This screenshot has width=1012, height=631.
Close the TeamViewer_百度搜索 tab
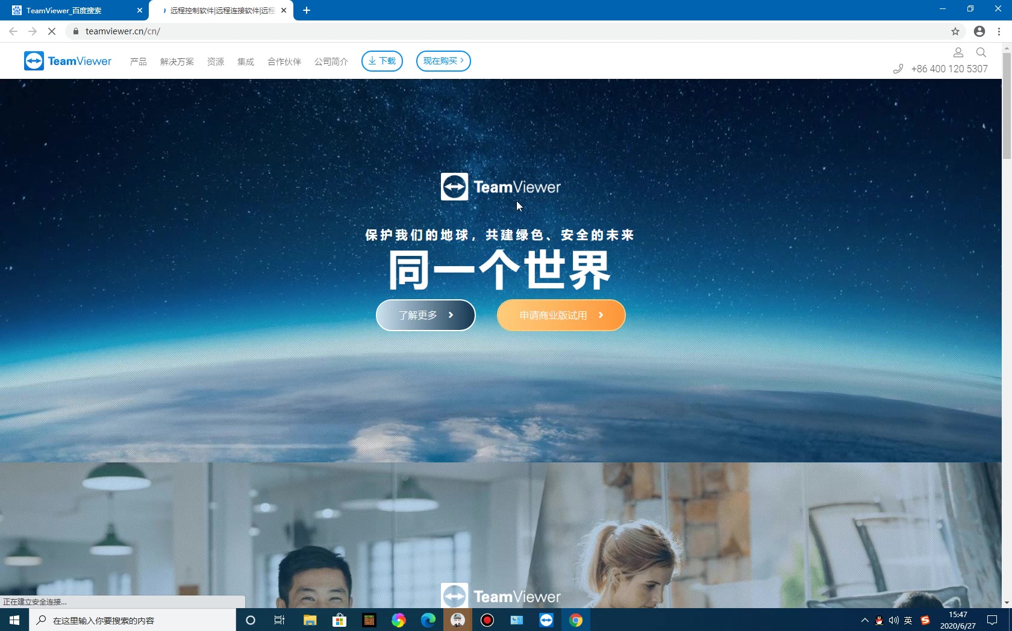tap(140, 10)
